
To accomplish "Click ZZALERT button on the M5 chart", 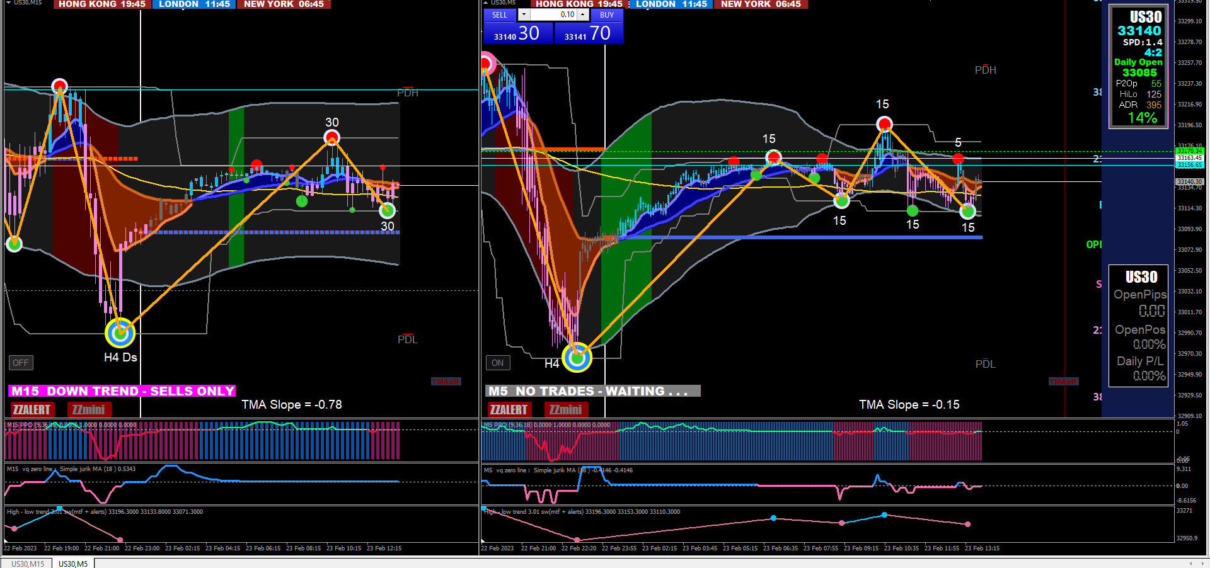I will click(509, 410).
